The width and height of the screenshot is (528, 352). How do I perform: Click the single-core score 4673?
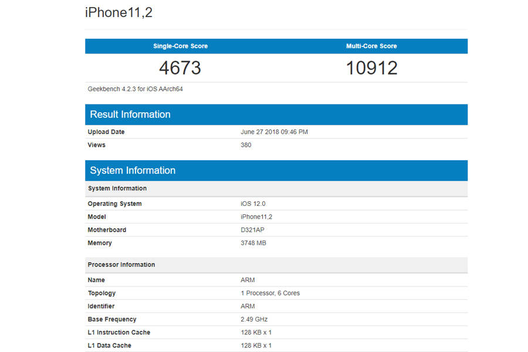pos(180,67)
